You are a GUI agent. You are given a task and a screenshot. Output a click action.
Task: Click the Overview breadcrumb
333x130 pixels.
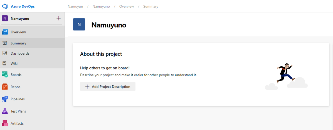pyautogui.click(x=127, y=6)
